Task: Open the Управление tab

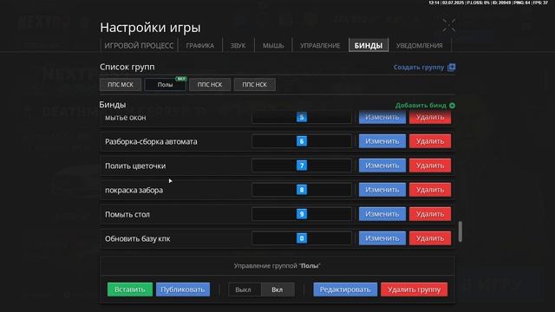Action: click(320, 45)
